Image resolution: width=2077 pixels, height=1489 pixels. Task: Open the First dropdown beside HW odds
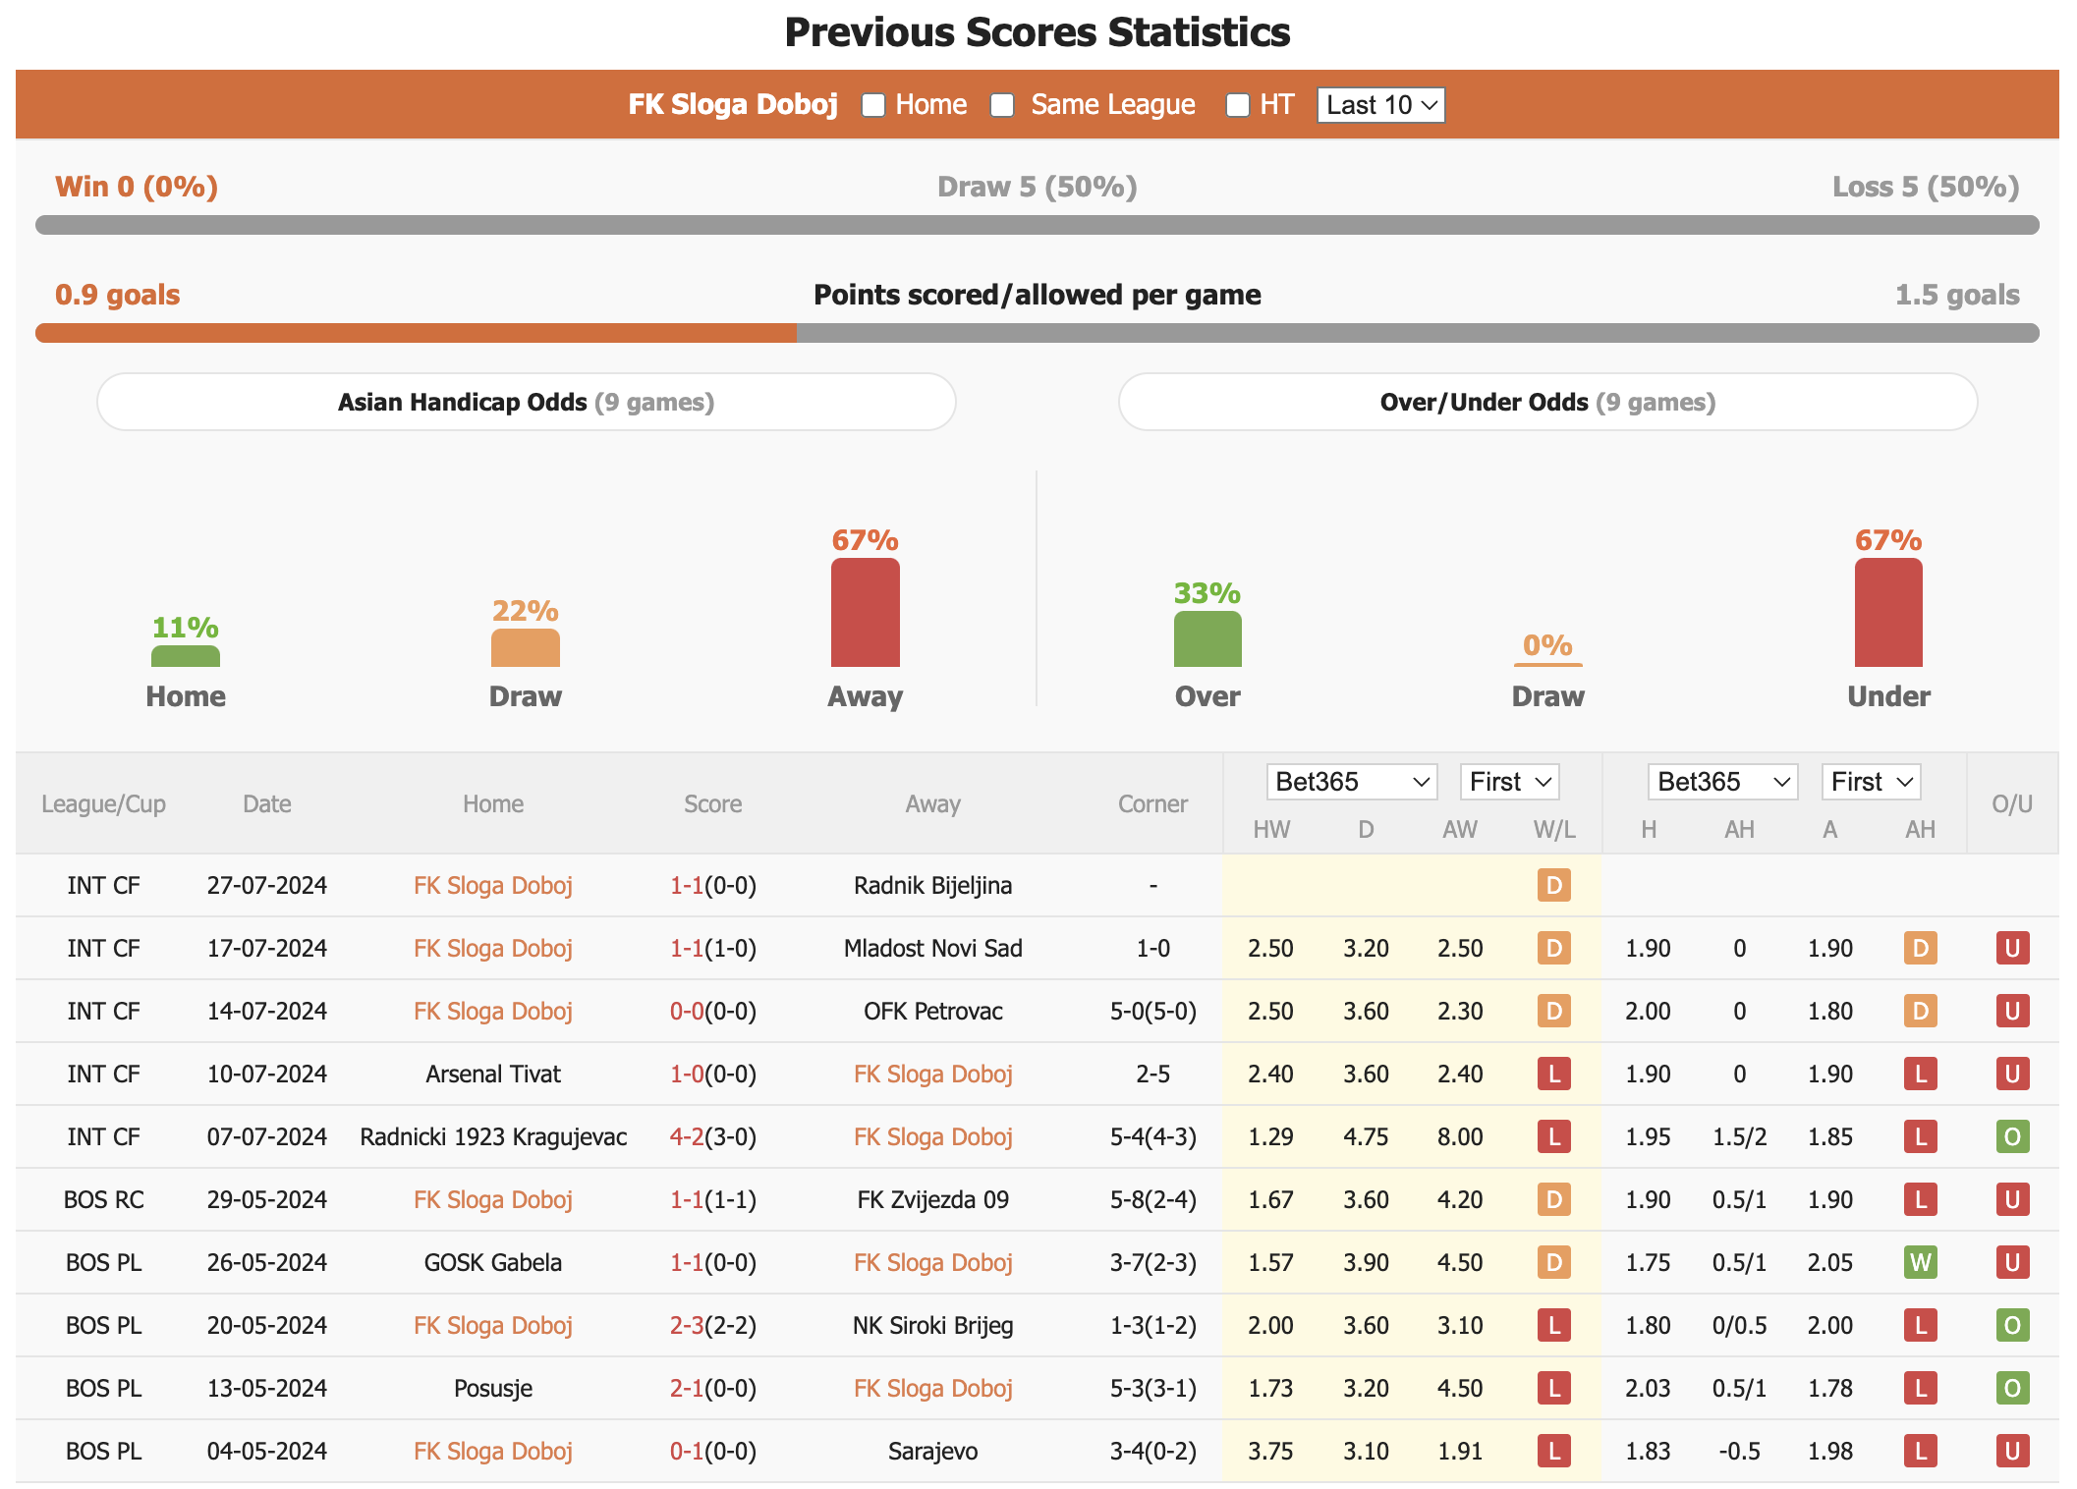[x=1509, y=782]
